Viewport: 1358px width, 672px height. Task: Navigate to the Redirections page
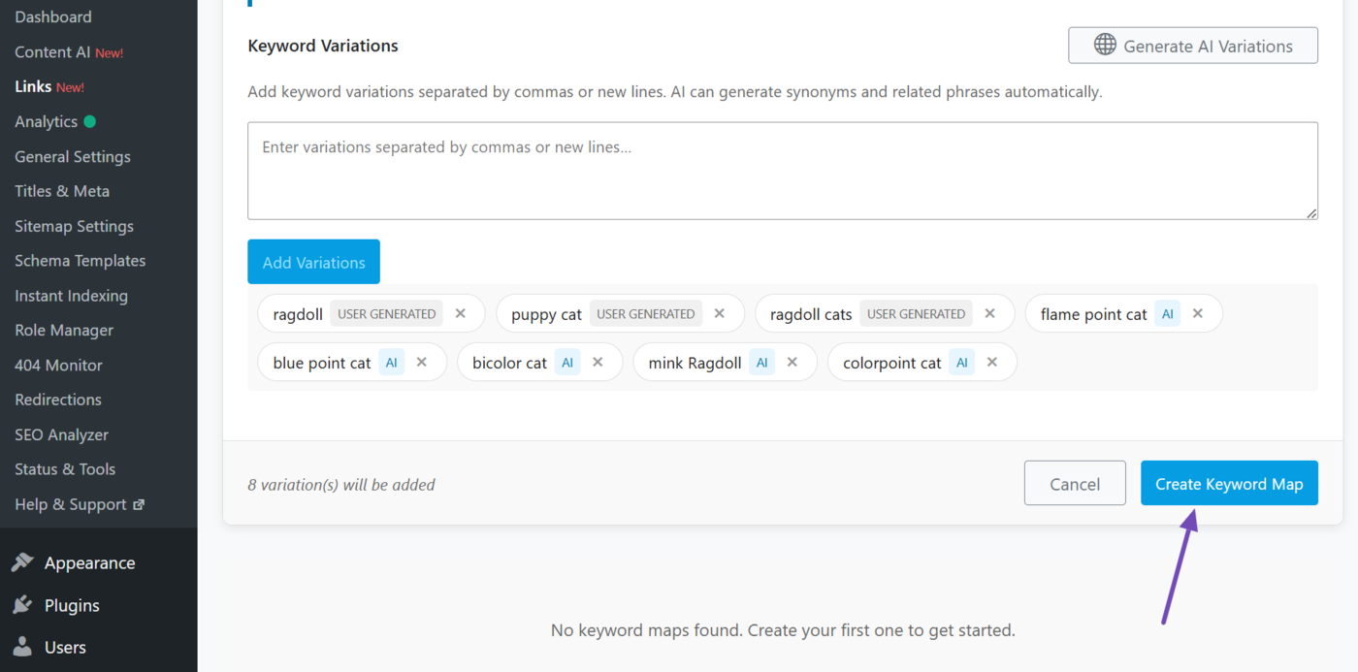click(x=57, y=400)
